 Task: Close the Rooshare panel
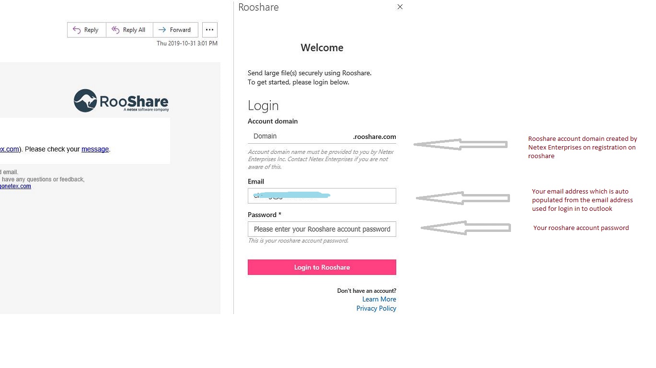(400, 7)
